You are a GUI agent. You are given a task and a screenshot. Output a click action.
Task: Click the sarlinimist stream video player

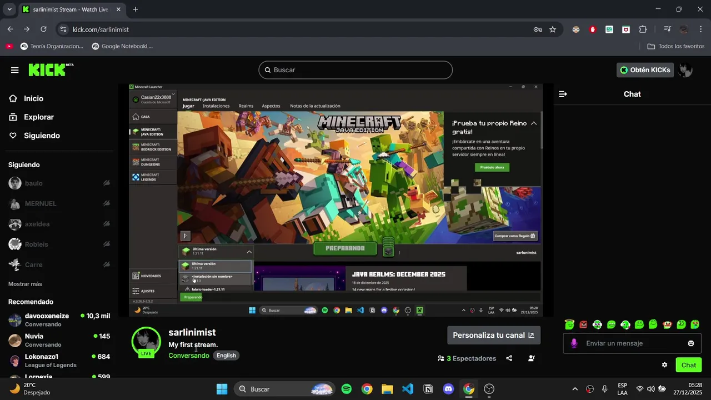(x=336, y=200)
